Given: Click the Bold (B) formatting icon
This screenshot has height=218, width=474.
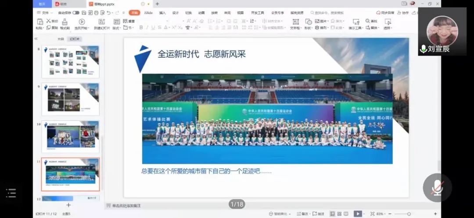Looking at the screenshot, I should 141,28.
